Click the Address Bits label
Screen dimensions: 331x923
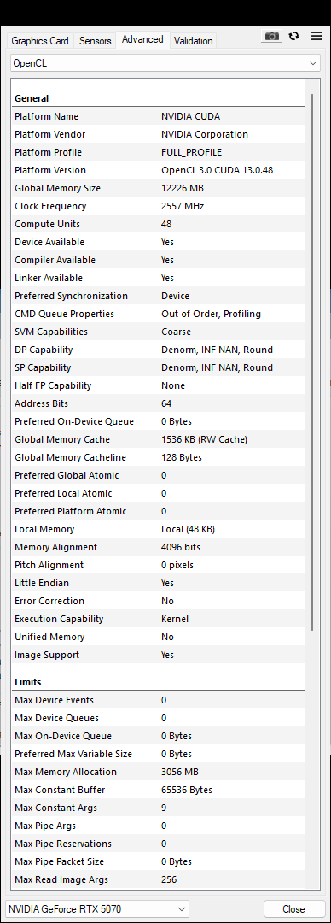click(x=41, y=403)
